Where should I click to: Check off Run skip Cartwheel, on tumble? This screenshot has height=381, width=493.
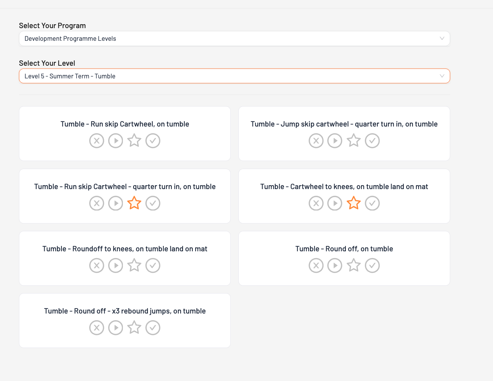click(153, 141)
